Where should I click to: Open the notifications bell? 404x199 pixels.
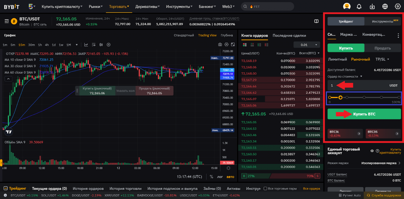pos(359,7)
